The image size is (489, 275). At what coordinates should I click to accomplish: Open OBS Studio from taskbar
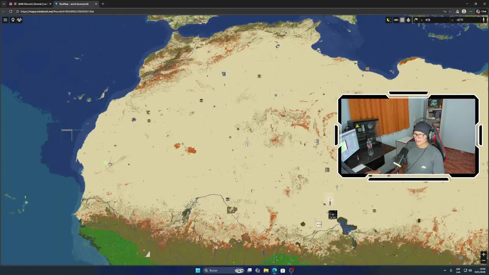291,270
